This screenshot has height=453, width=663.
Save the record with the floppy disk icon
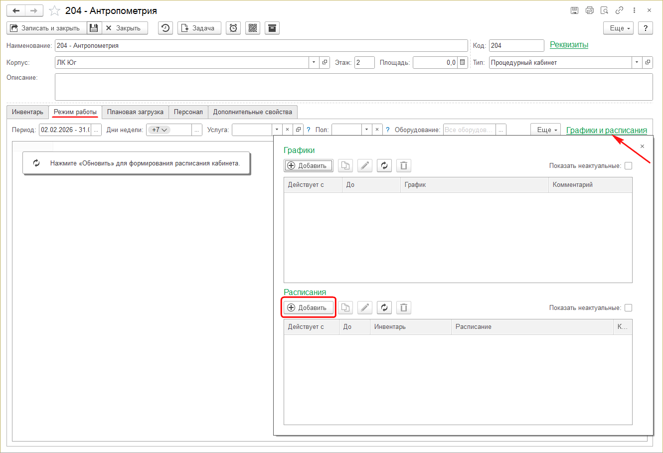[94, 28]
